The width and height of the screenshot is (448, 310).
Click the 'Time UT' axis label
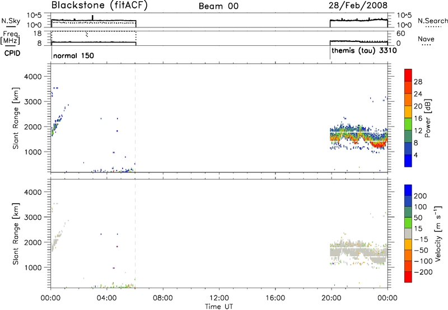tap(219, 307)
